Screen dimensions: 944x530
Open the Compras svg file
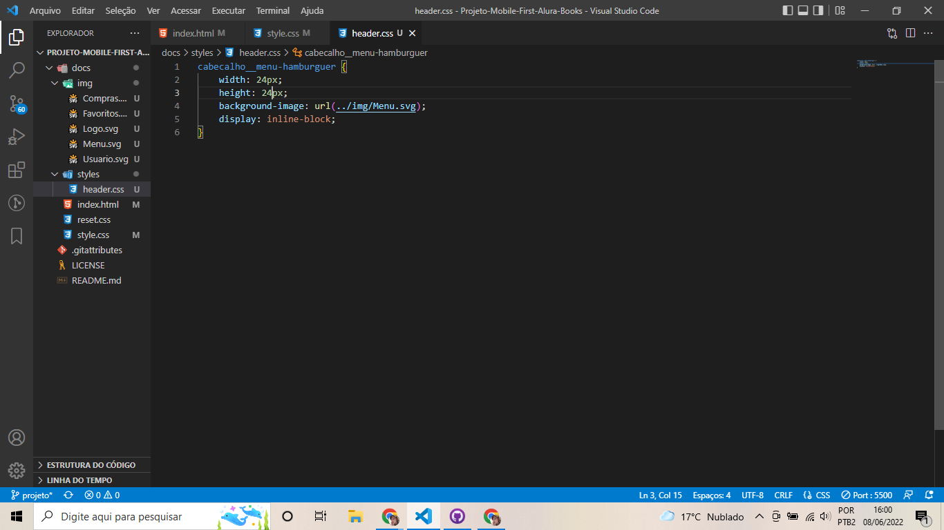point(92,98)
